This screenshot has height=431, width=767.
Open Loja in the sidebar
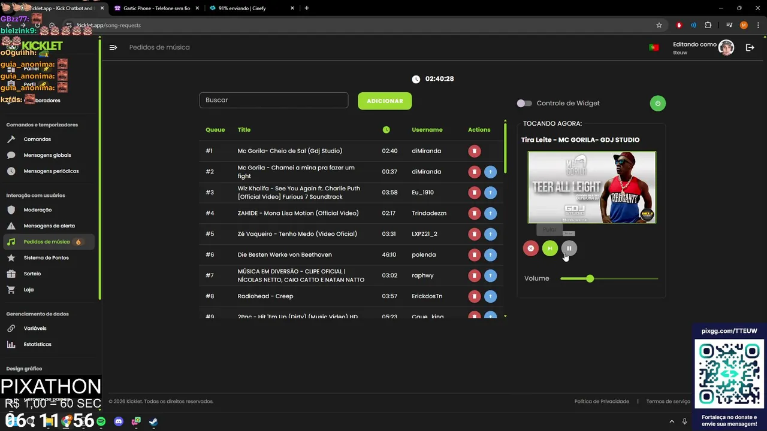(x=29, y=290)
